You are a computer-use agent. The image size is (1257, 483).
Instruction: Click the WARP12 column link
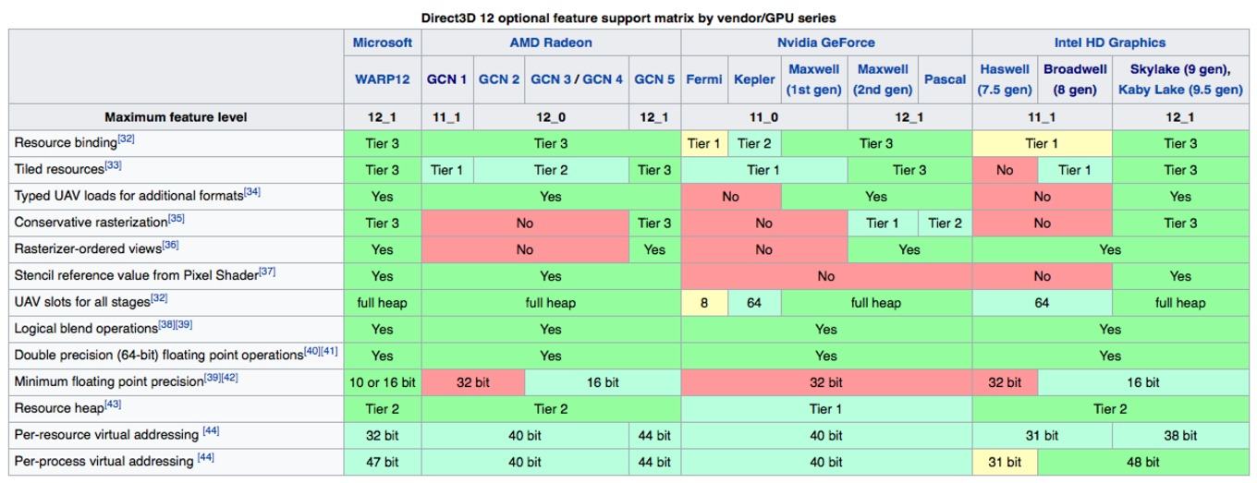pos(383,79)
